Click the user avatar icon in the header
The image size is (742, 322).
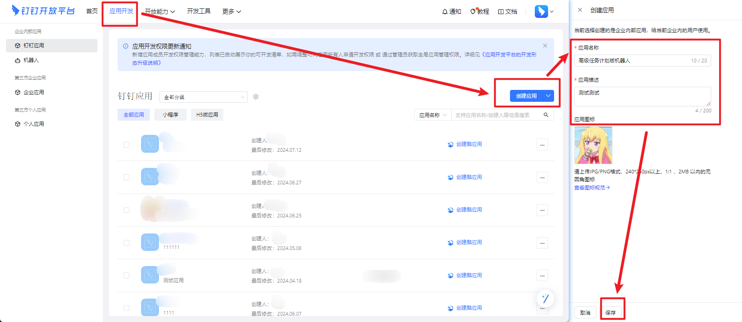541,11
